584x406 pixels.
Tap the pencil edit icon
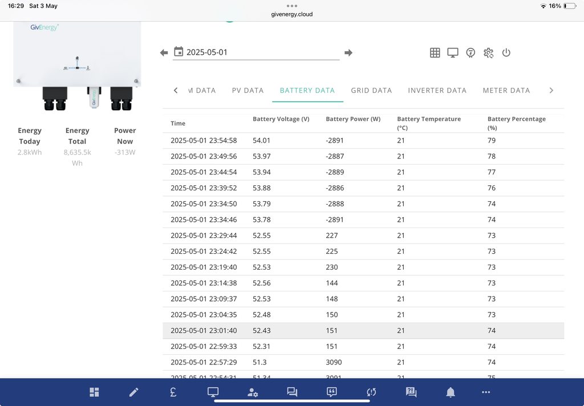[133, 392]
